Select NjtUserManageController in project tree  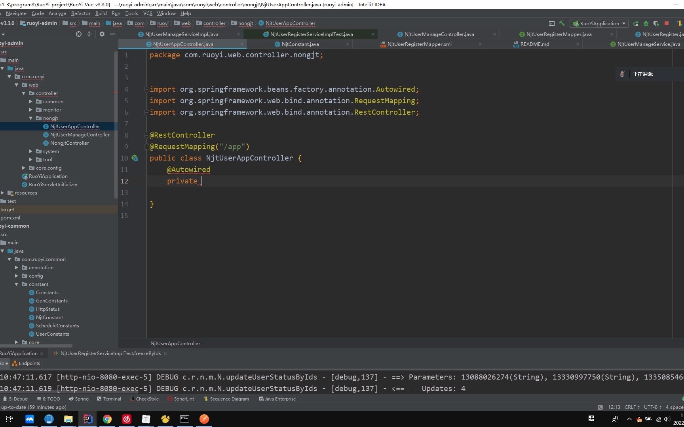pos(80,135)
